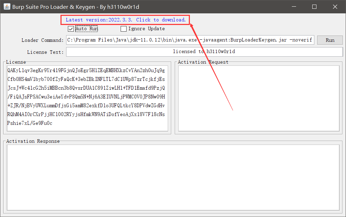Click into the Loader Command field

(190, 40)
